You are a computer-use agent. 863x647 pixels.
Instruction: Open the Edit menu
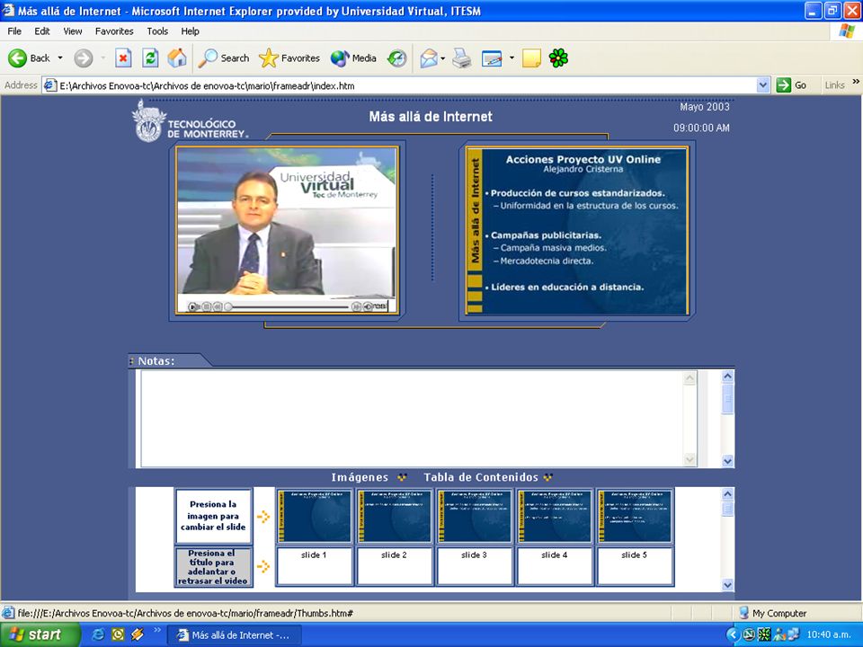coord(42,31)
